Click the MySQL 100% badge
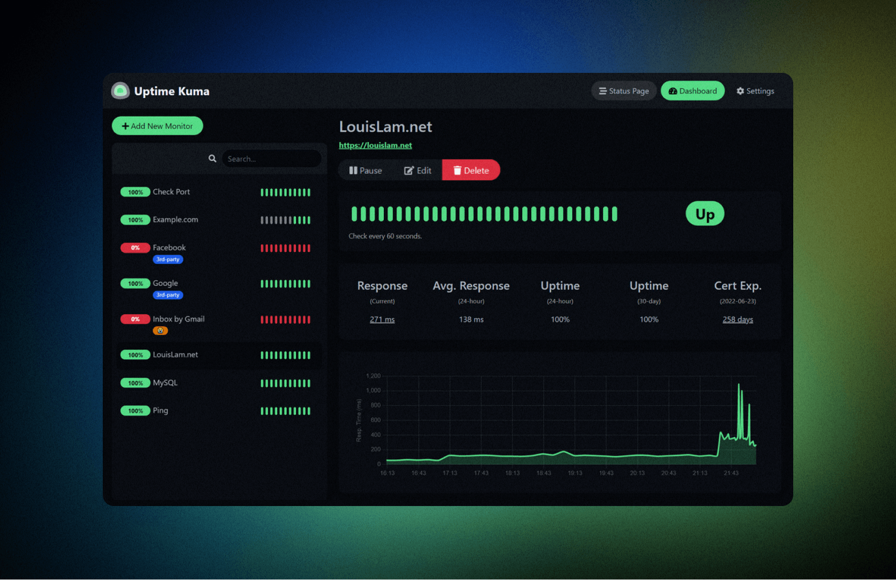The image size is (896, 580). click(x=135, y=383)
